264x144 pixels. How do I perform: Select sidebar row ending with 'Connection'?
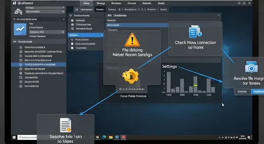(43, 52)
